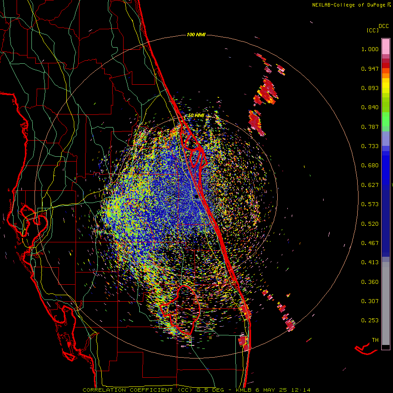Select the 0.520 scale value
This screenshot has height=393, width=393.
[x=370, y=224]
